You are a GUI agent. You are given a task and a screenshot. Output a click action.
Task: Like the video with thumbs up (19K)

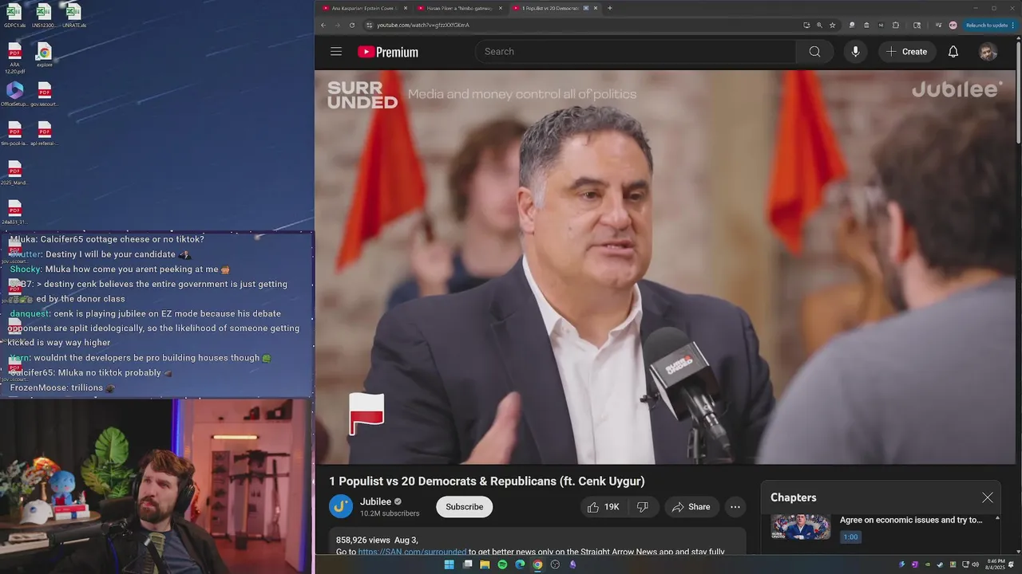pyautogui.click(x=604, y=507)
